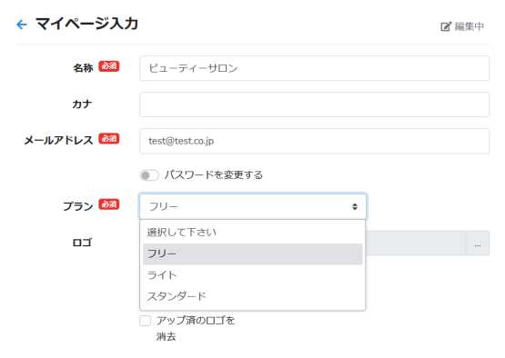505x358 pixels.
Task: Click the カナ field label
Action: [82, 104]
